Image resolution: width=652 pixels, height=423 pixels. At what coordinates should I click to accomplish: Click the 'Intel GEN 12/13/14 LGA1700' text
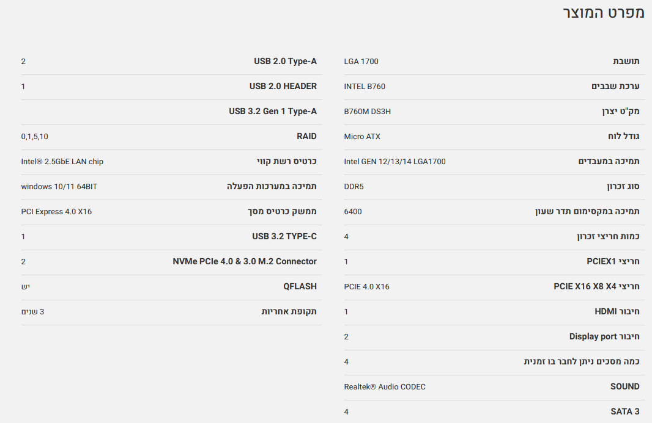395,162
